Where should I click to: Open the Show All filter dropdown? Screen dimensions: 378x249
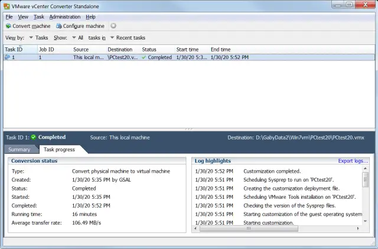tap(77, 38)
